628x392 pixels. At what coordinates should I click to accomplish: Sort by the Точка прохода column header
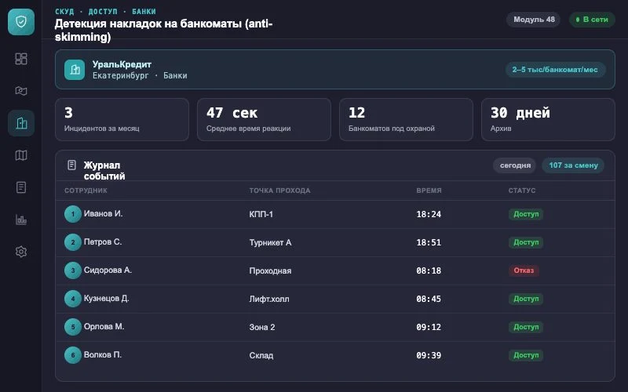tap(279, 191)
